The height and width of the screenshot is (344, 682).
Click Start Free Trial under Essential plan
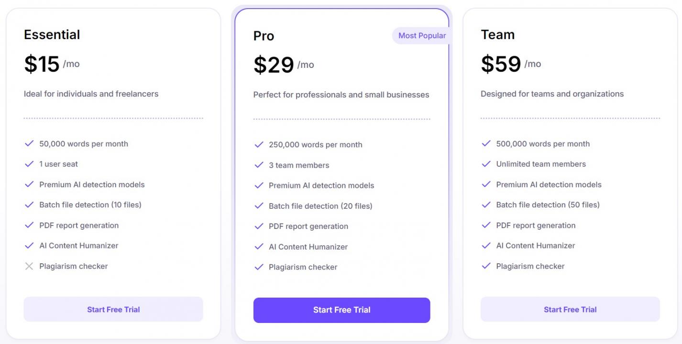[x=113, y=309]
